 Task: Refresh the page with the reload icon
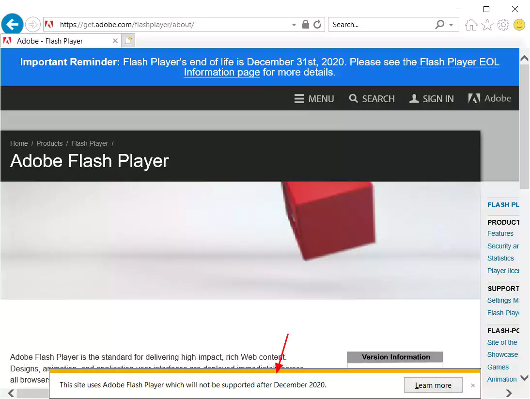click(x=317, y=24)
